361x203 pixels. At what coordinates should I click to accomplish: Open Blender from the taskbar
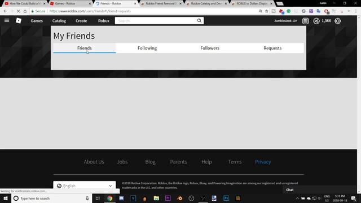179,198
